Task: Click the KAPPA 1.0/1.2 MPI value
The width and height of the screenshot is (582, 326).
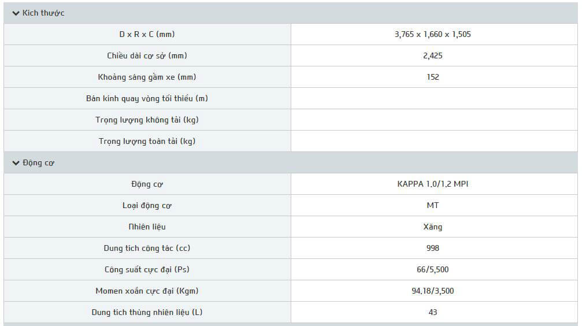Action: pos(432,184)
